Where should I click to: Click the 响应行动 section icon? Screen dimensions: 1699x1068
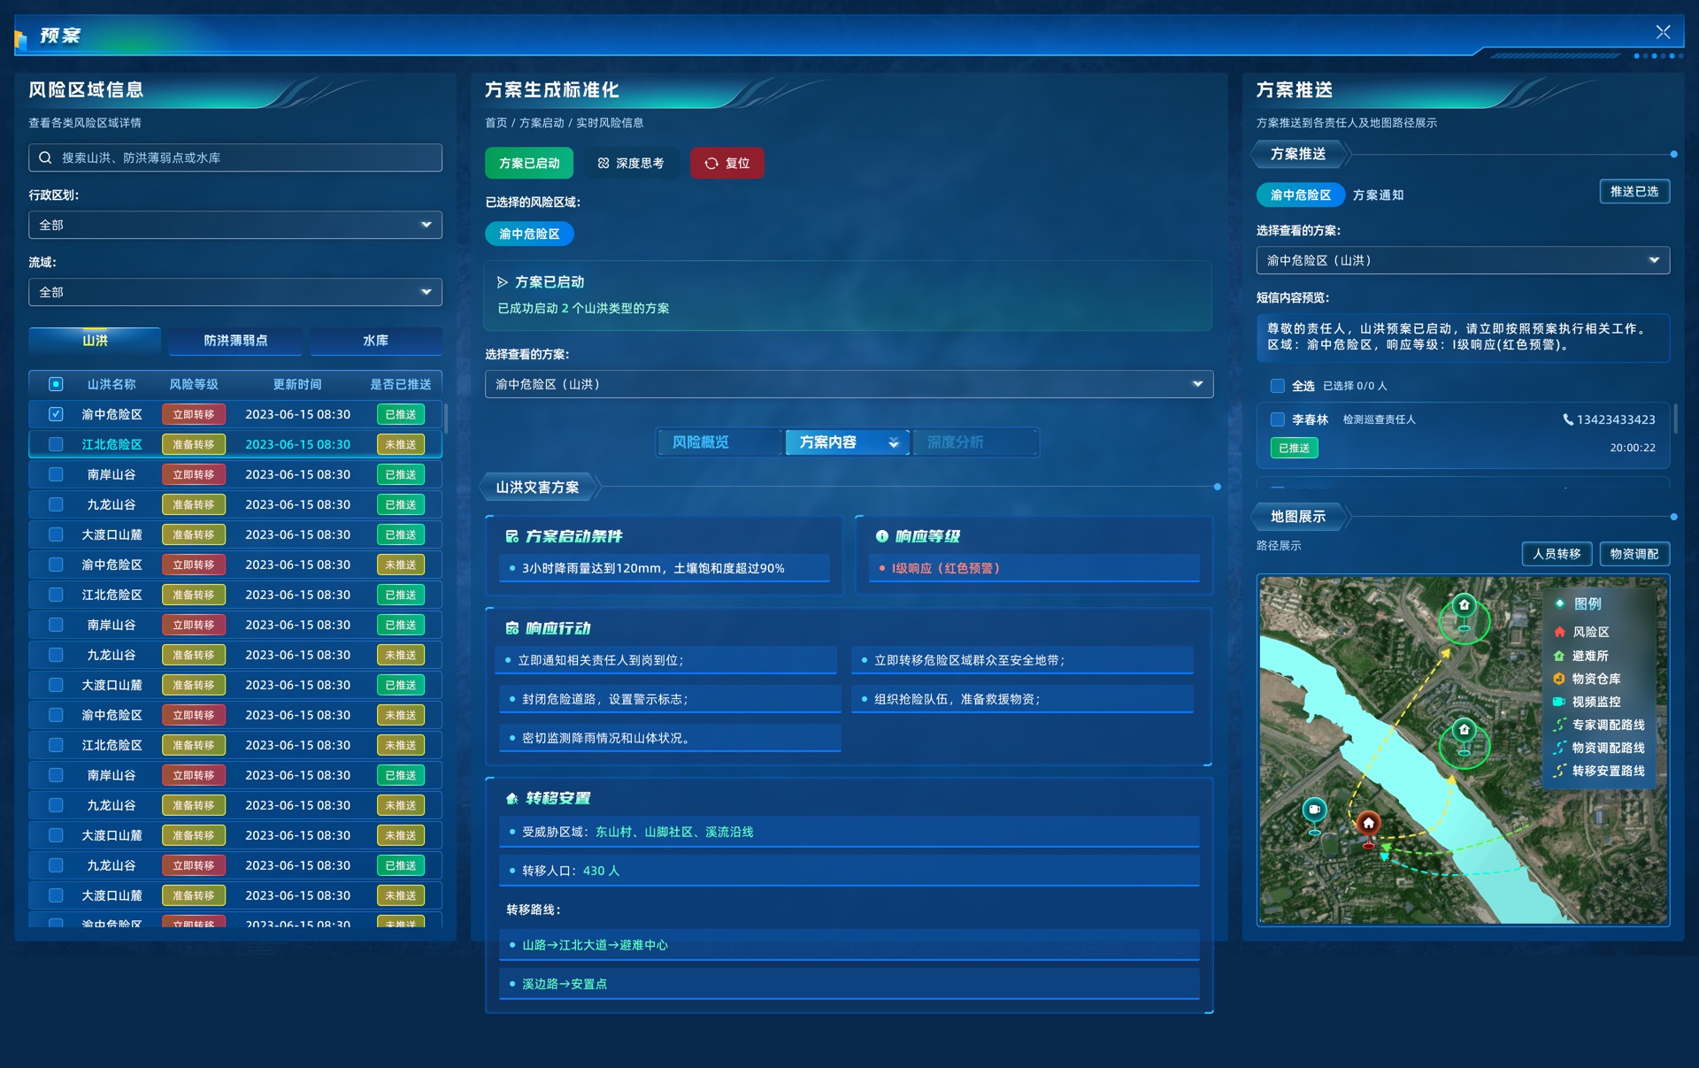point(512,628)
